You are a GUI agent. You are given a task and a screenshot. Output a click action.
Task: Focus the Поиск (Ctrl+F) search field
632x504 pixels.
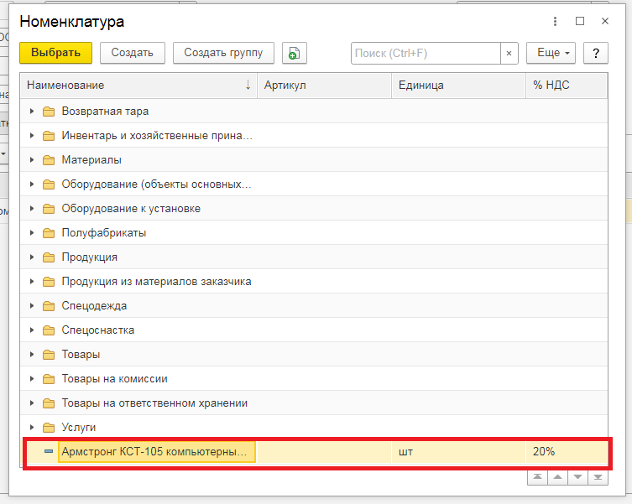click(426, 53)
